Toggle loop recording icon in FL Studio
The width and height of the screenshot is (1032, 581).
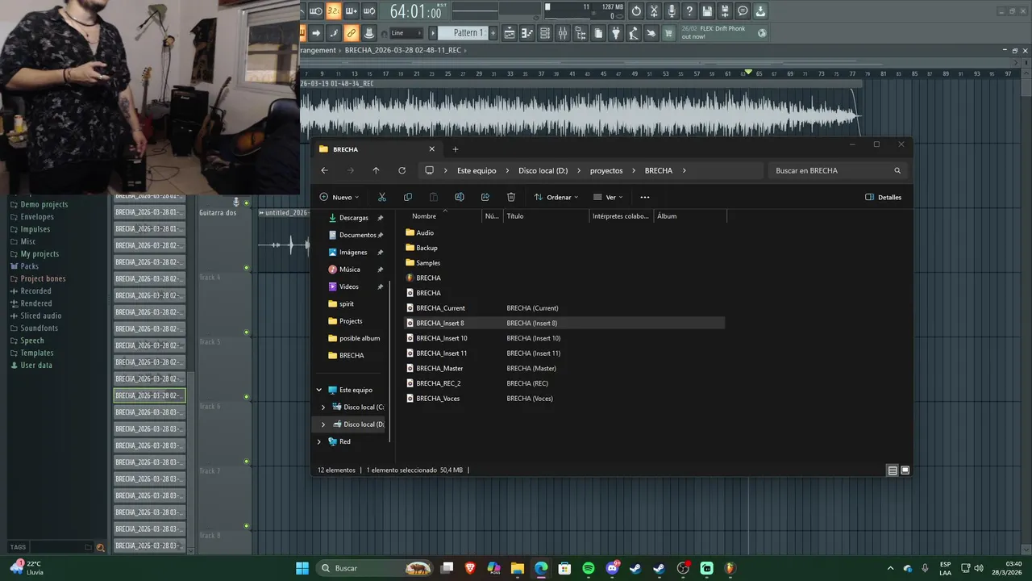click(369, 11)
